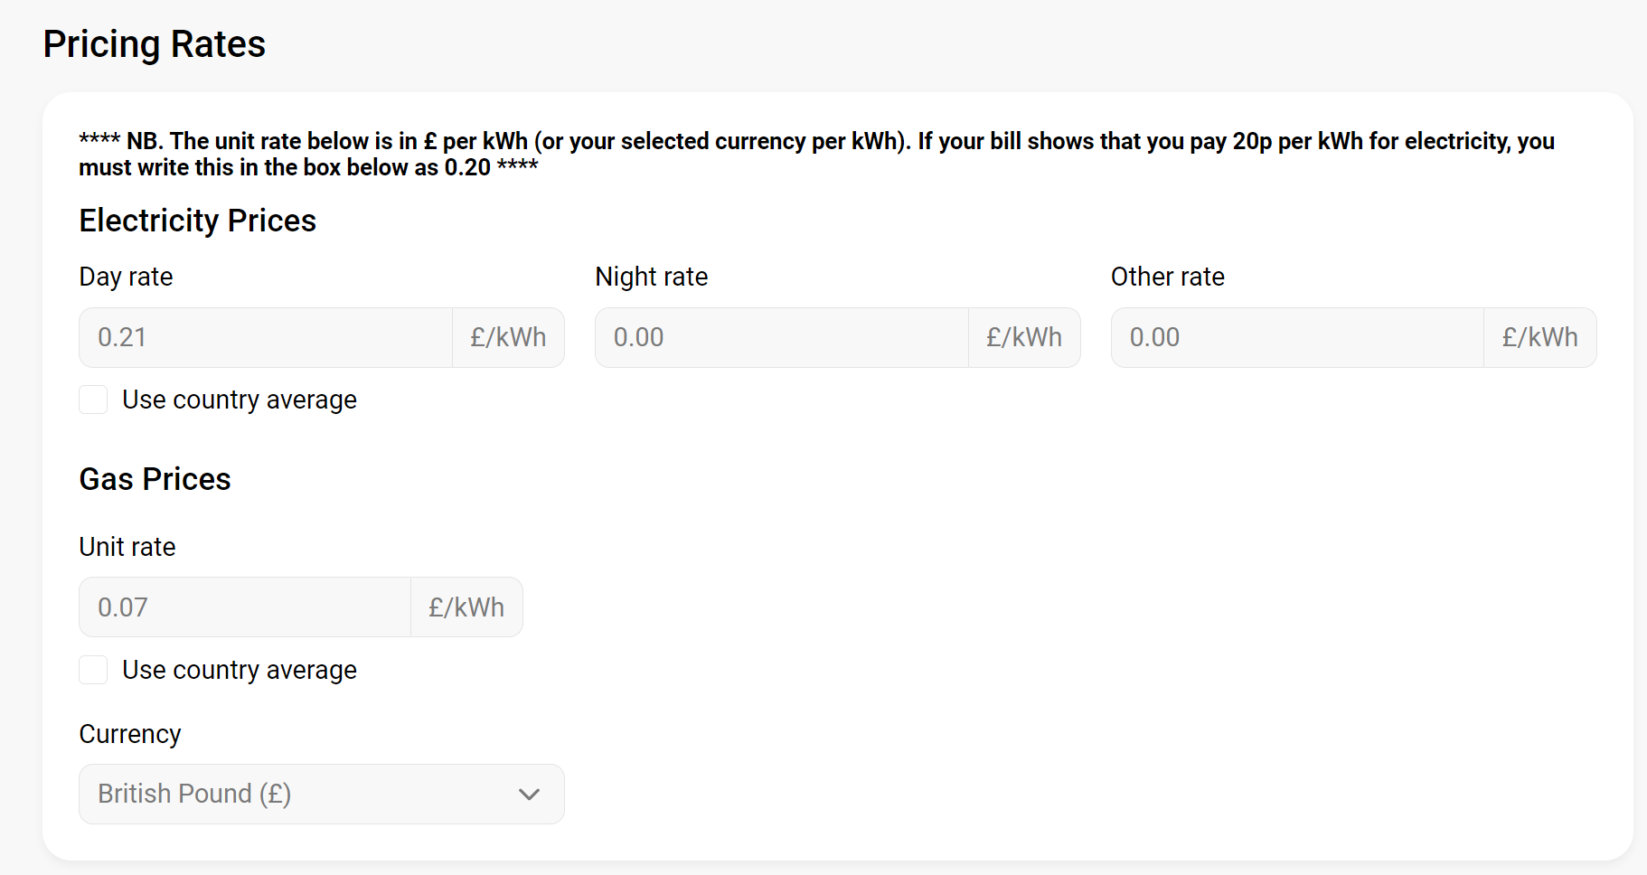
Task: Tick gas Use country average checkbox
Action: coord(93,670)
